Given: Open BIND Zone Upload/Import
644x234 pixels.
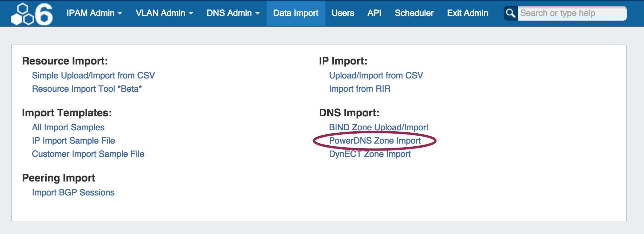Looking at the screenshot, I should pos(379,127).
